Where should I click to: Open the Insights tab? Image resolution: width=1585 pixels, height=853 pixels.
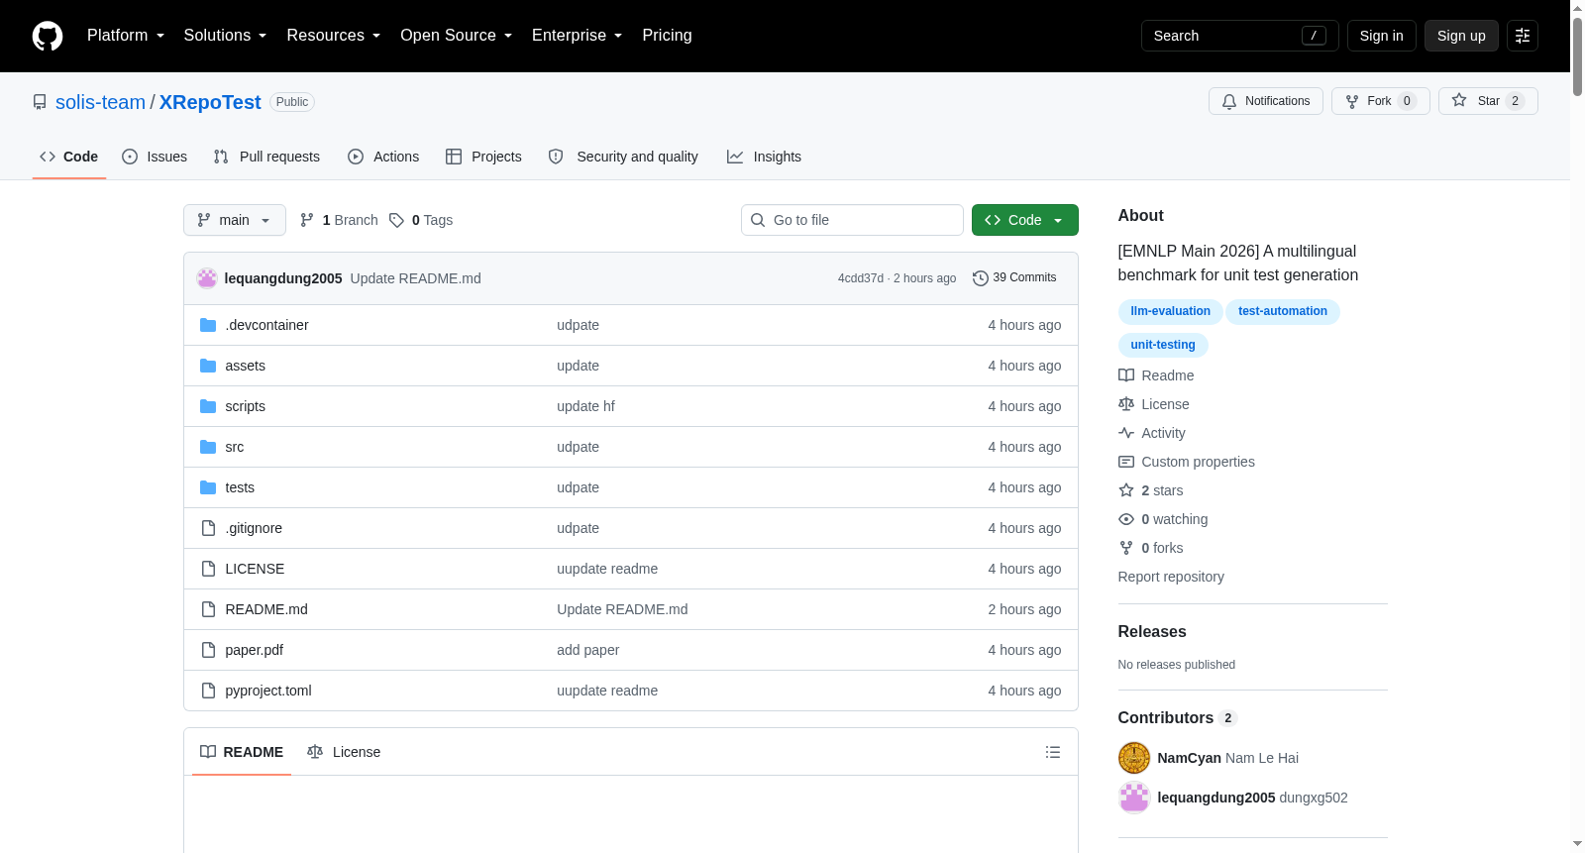(764, 157)
